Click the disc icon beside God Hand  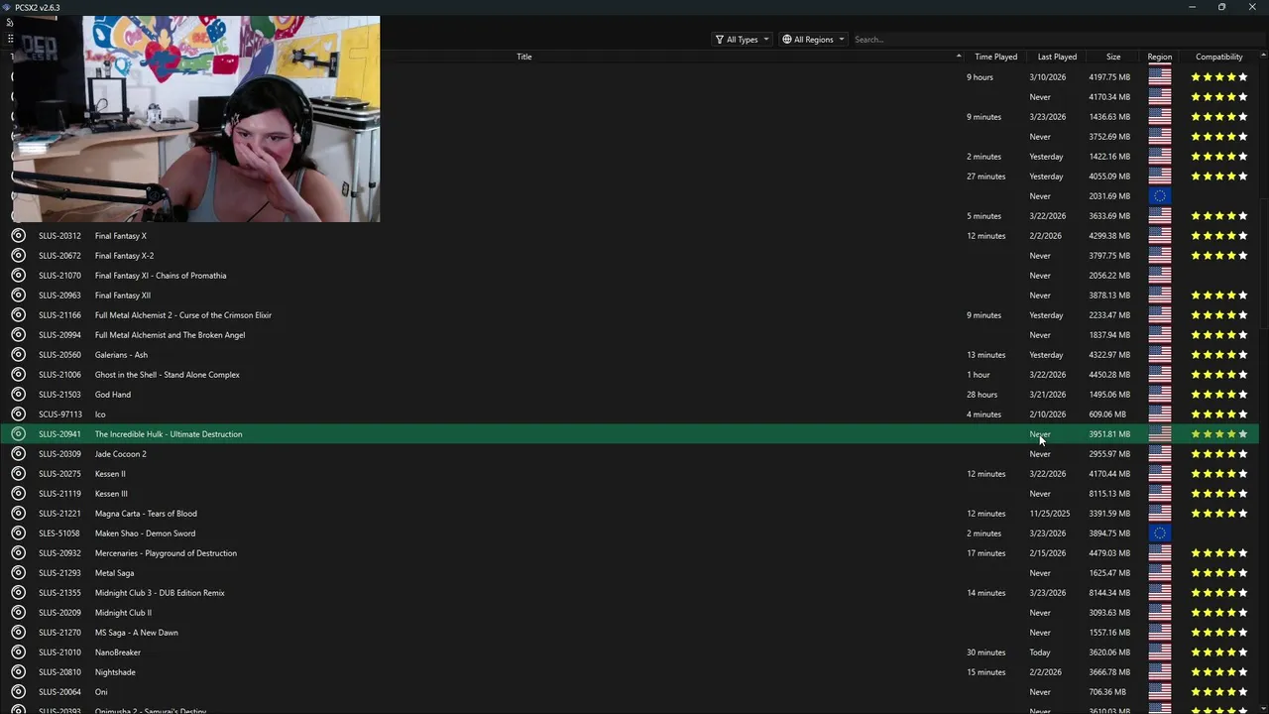pyautogui.click(x=18, y=395)
